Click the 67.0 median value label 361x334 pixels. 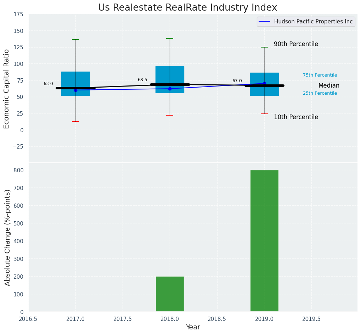[x=237, y=81]
